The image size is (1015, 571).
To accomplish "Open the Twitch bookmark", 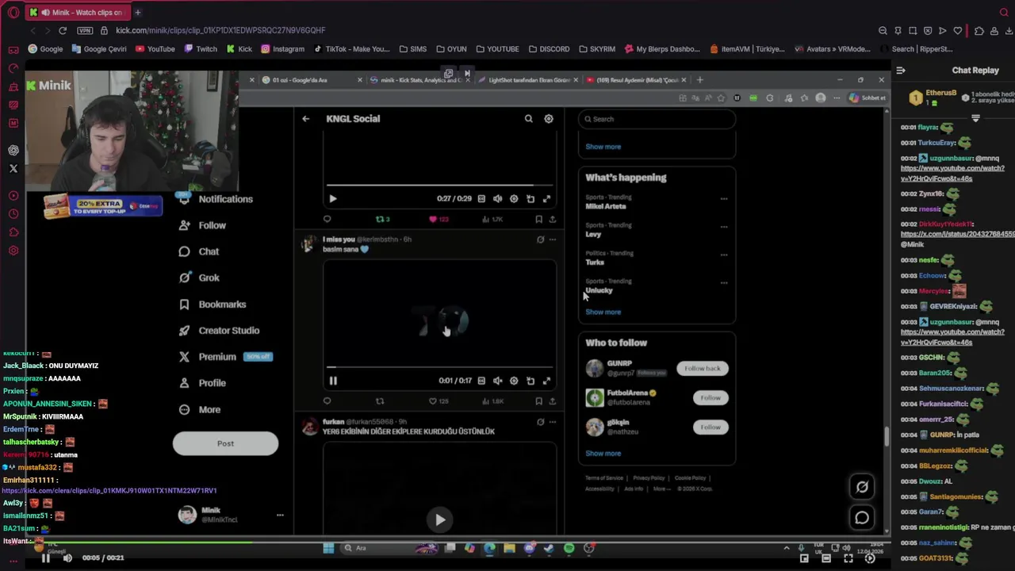I will [x=201, y=48].
